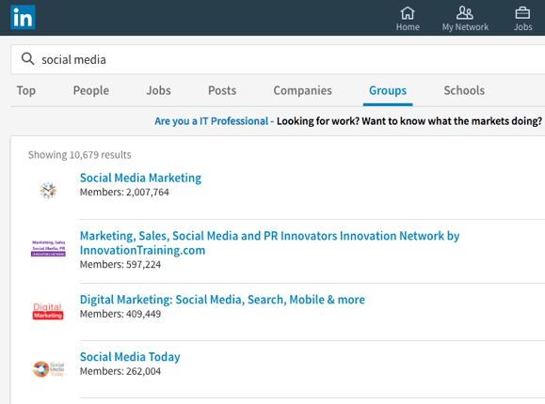Click the red Digital Marketing group logo
Viewport: 545px width, 404px height.
tap(48, 311)
